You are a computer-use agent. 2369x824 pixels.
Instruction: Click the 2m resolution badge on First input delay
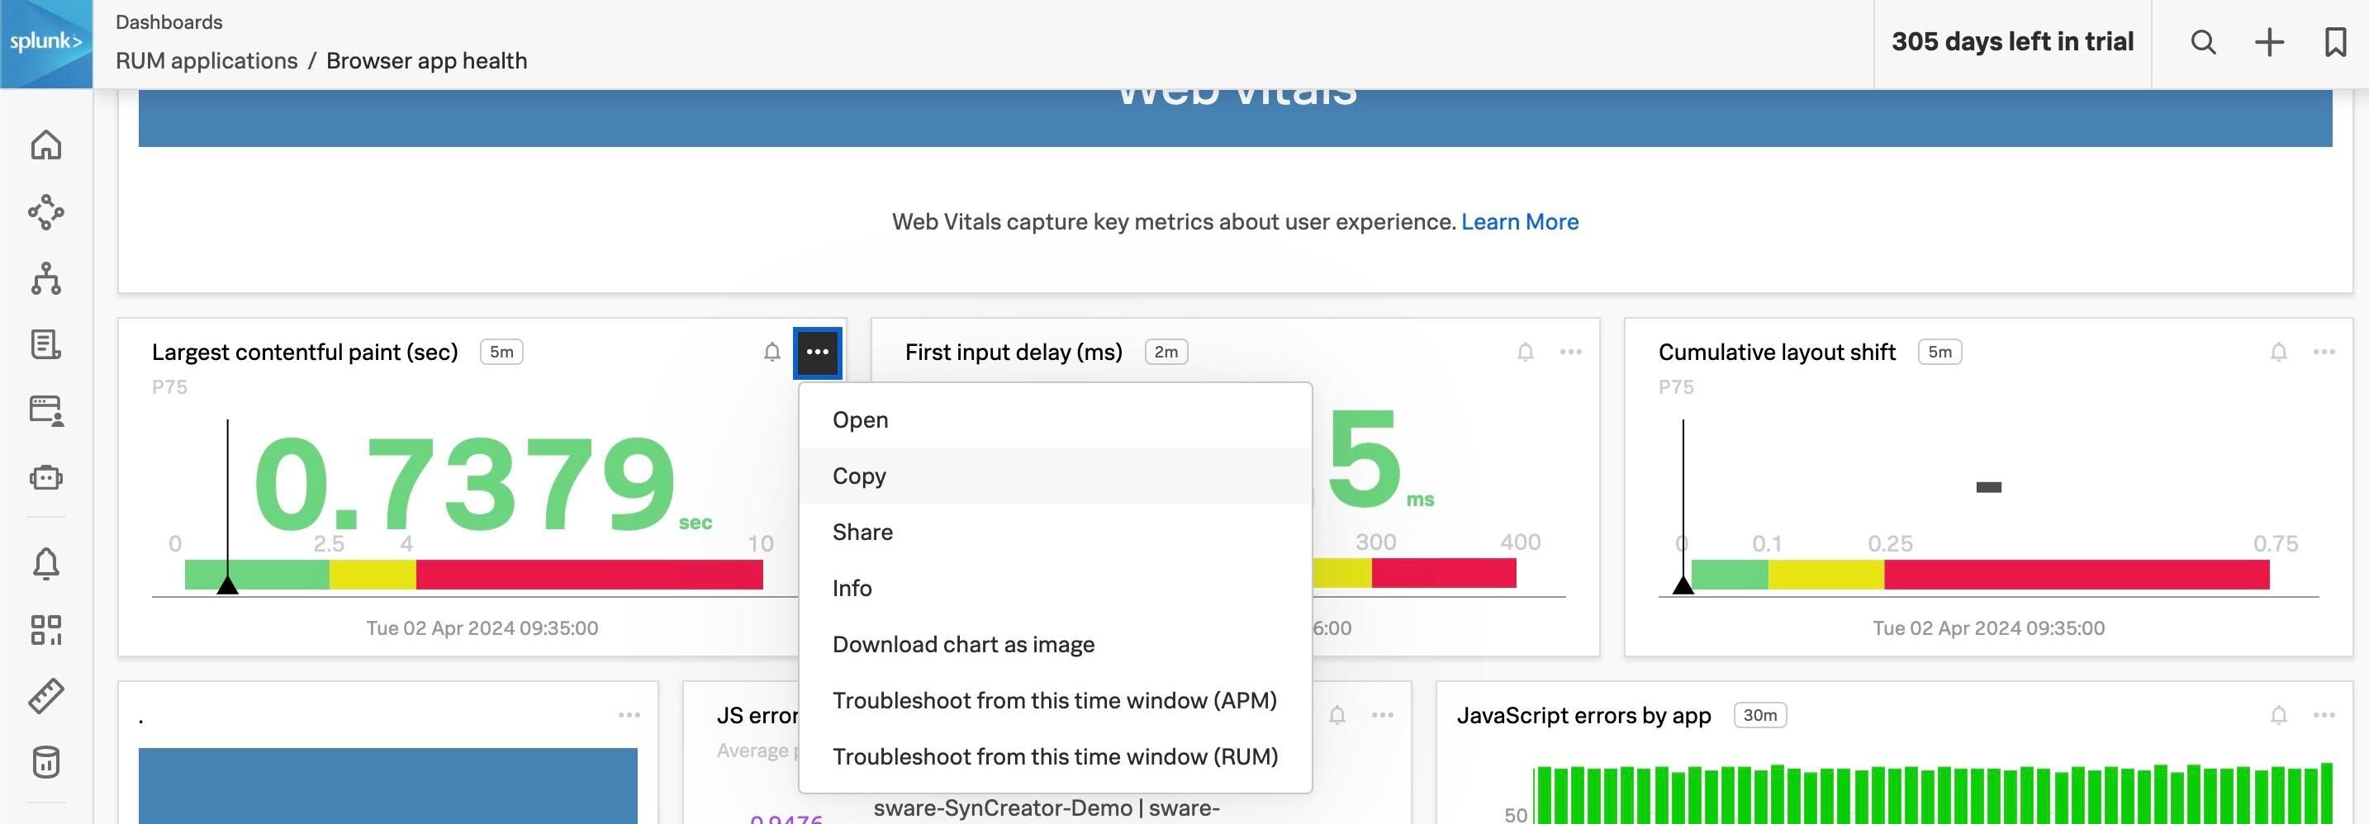[1166, 353]
